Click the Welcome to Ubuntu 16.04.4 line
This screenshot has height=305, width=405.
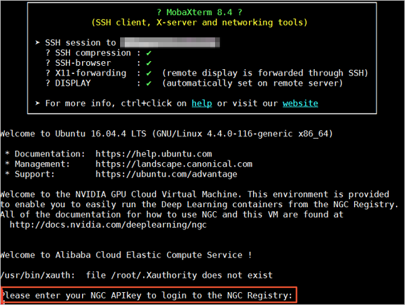click(x=167, y=134)
